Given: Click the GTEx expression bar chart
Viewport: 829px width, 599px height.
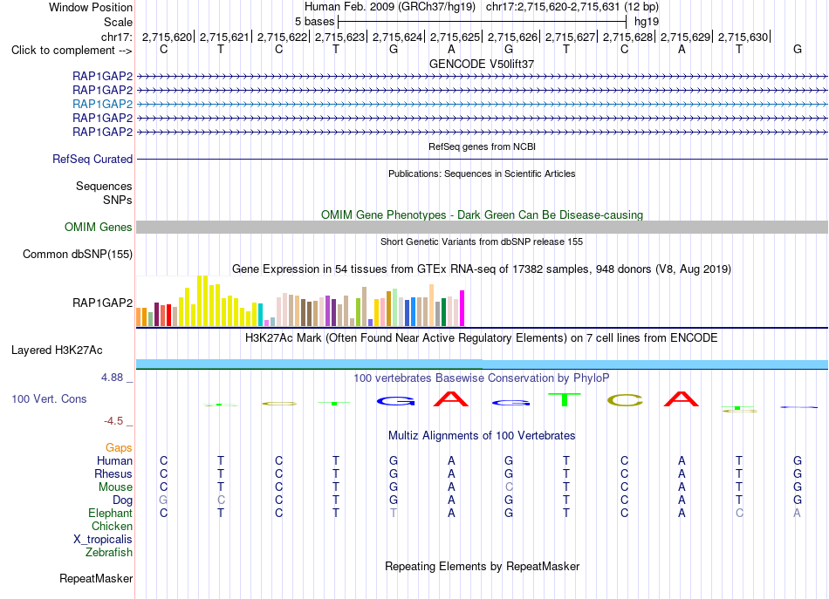Looking at the screenshot, I should coord(300,301).
